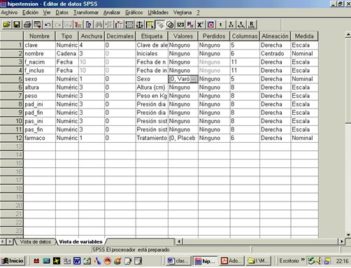Image resolution: width=351 pixels, height=268 pixels.
Task: Select the Vista de variables tab
Action: click(80, 241)
